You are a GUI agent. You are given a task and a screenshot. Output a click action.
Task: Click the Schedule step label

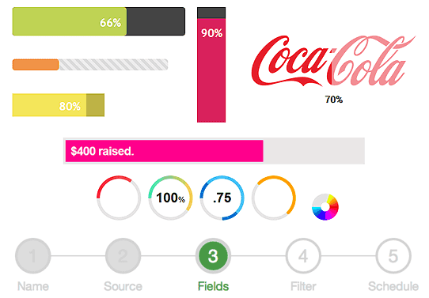393,286
